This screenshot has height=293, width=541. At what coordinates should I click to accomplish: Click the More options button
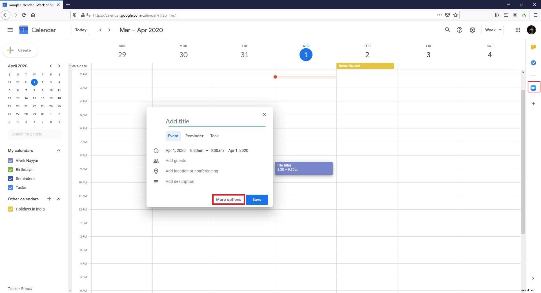click(228, 199)
